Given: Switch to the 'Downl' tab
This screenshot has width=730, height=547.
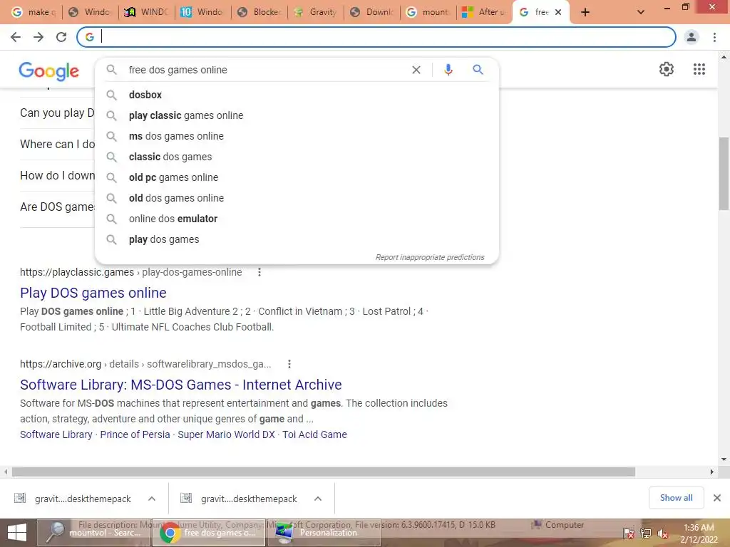Looking at the screenshot, I should 371,12.
